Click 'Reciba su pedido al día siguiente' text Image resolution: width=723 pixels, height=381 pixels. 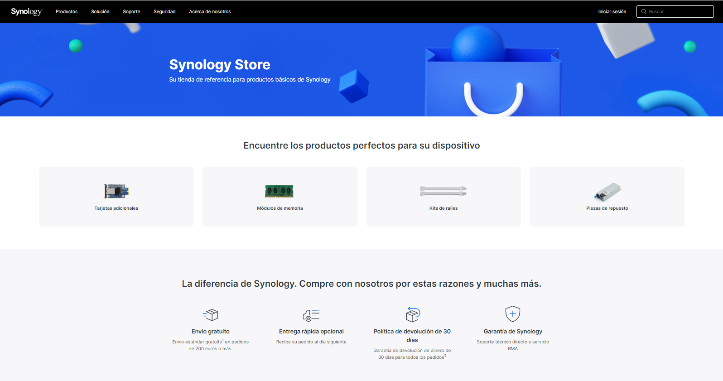311,342
